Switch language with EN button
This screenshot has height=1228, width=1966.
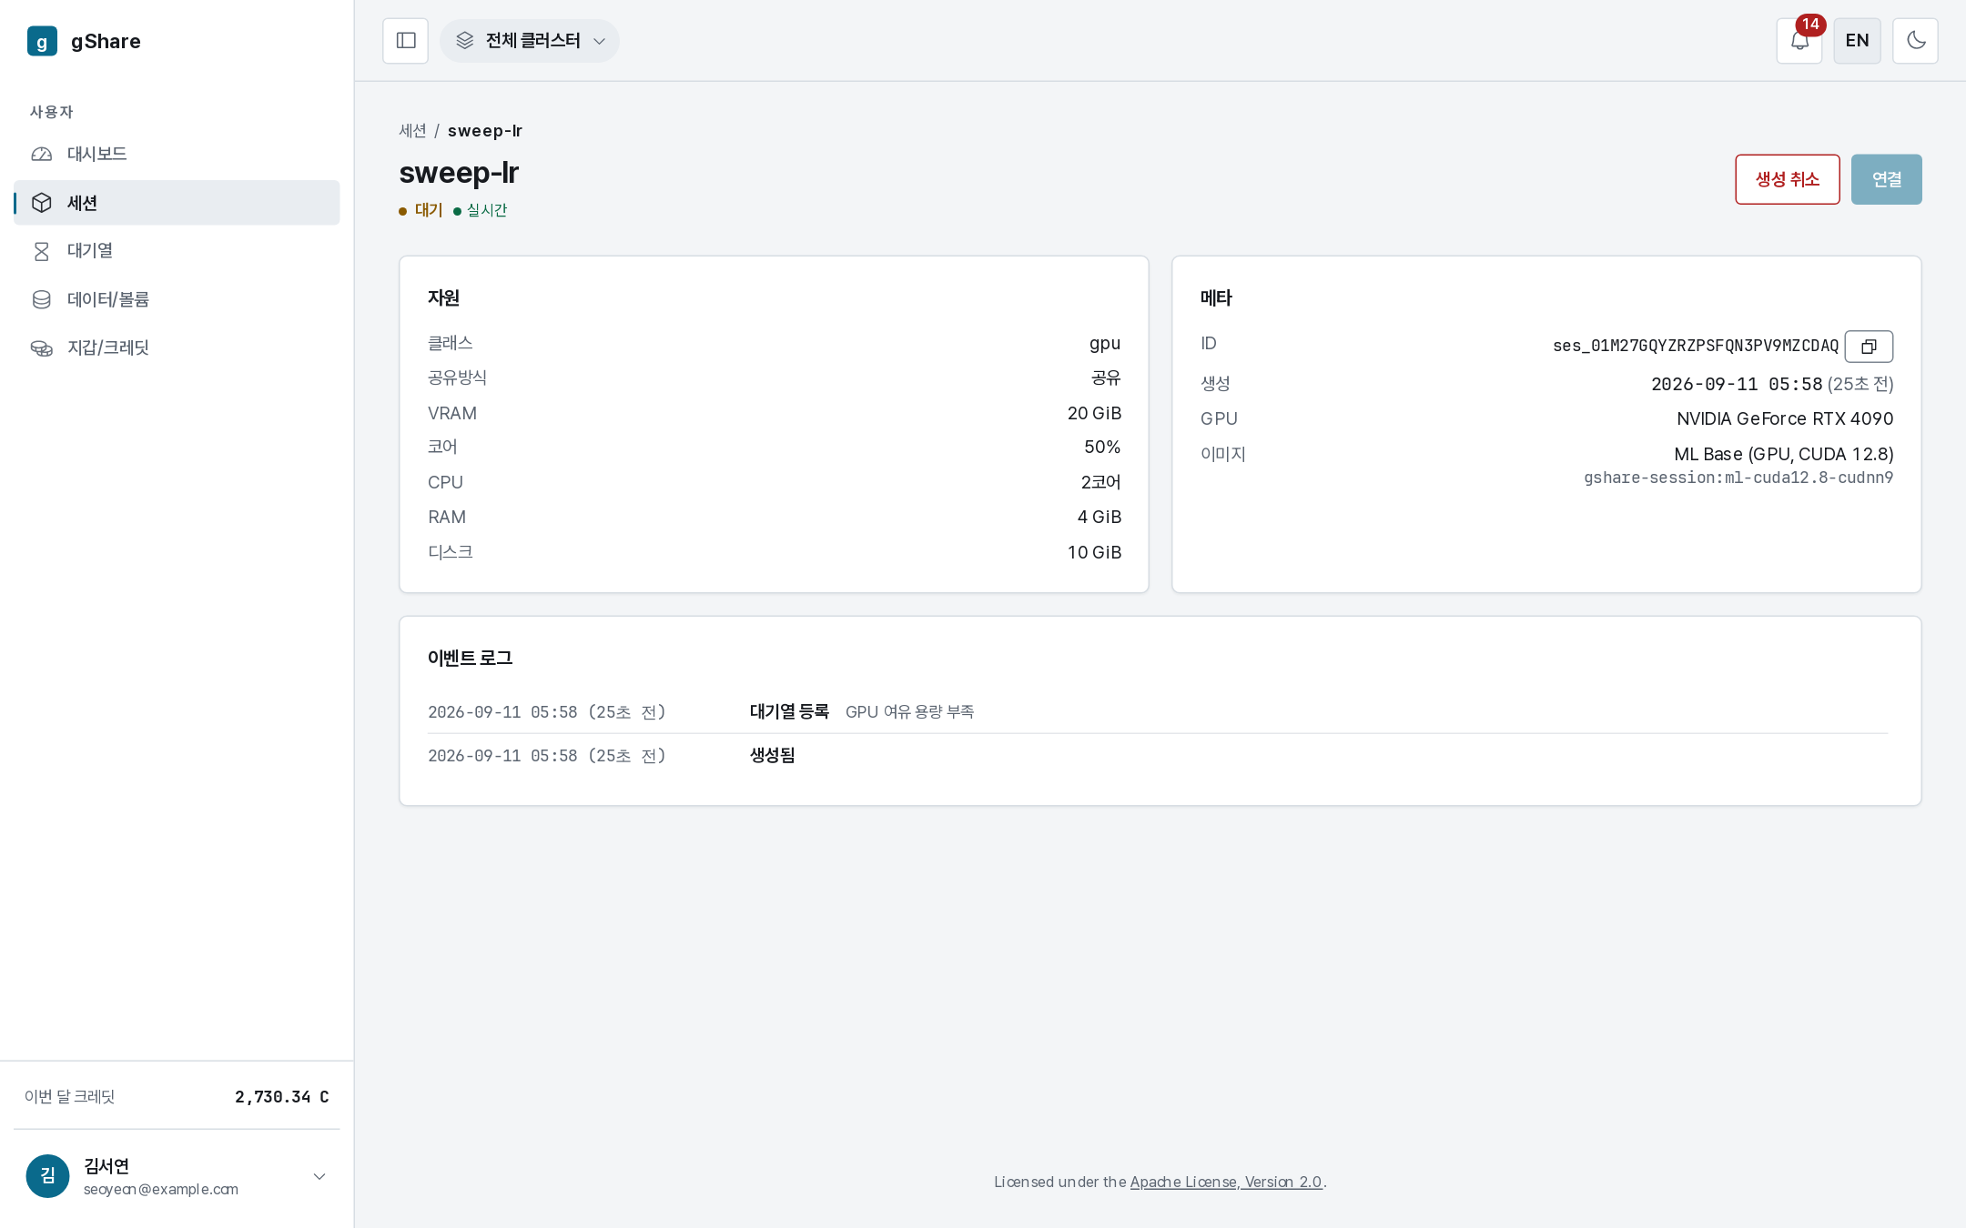(1857, 41)
